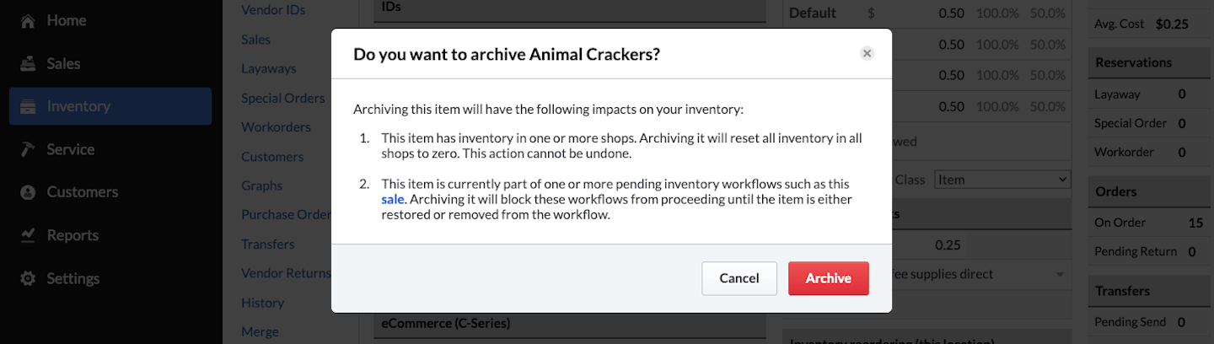Click the Reports chart icon

(x=28, y=235)
